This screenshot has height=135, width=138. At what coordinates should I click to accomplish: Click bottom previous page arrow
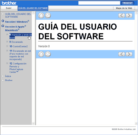(121, 54)
